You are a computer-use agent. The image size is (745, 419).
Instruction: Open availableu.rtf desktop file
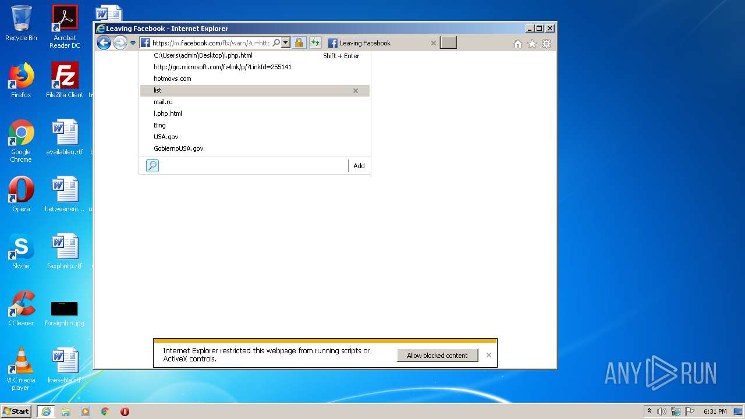pyautogui.click(x=65, y=137)
